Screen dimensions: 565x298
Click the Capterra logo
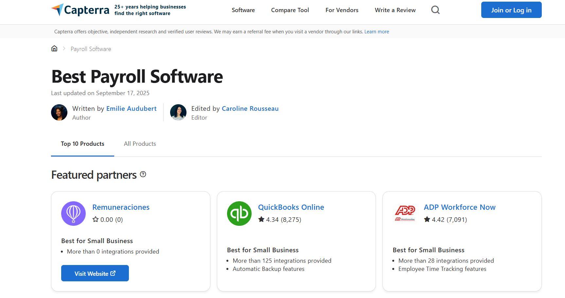[80, 10]
